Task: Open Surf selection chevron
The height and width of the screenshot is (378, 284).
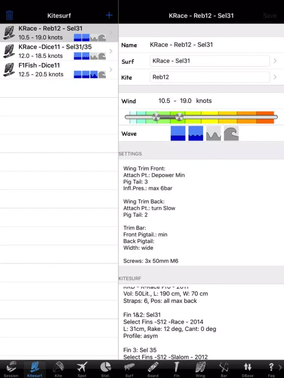Action: tap(275, 61)
